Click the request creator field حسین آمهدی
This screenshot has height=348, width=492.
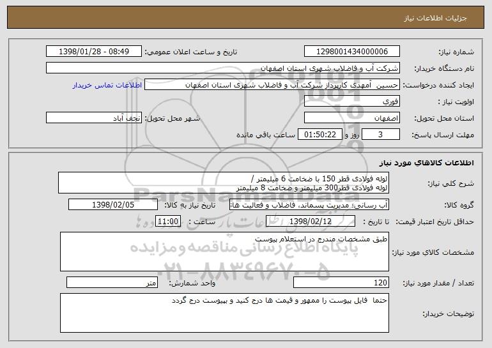point(272,84)
